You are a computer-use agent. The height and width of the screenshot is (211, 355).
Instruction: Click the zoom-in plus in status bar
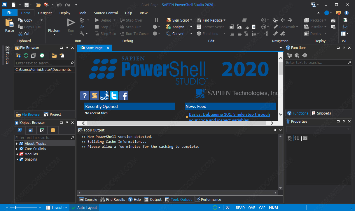coord(40,208)
